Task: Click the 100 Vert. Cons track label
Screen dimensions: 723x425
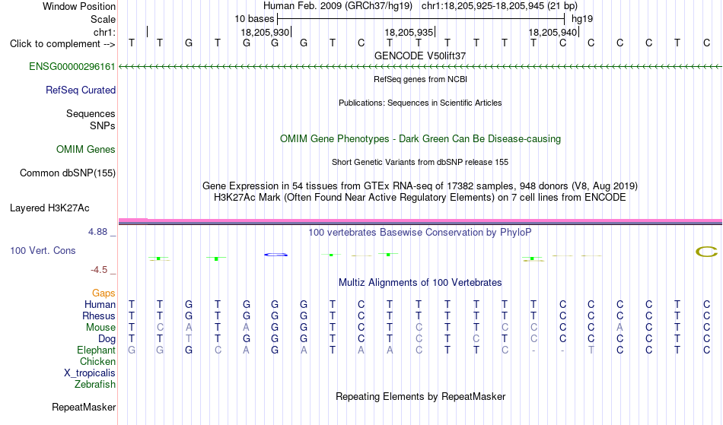Action: pos(43,251)
